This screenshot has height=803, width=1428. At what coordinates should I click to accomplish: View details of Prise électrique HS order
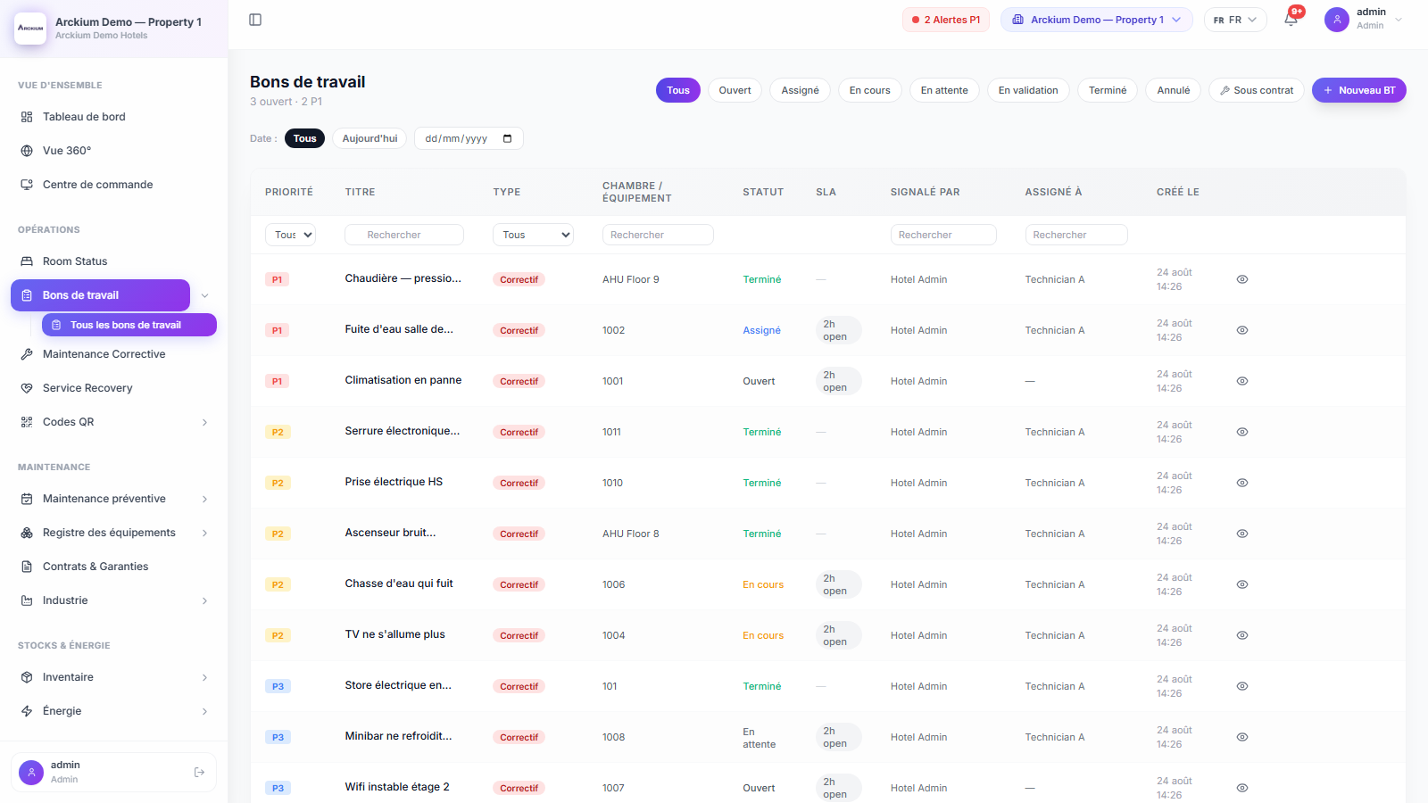(x=1242, y=483)
